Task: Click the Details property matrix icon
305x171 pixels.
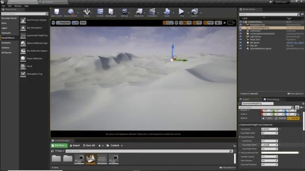Action: [297, 107]
